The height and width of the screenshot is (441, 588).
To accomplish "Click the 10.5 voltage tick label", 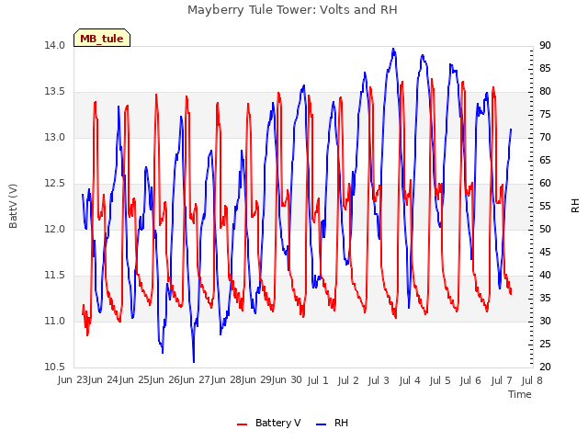I will tap(55, 367).
